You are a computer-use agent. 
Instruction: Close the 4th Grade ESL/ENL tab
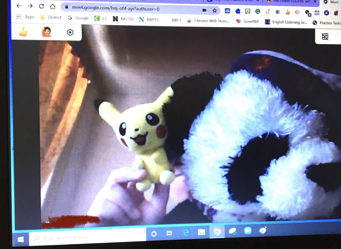315,2
